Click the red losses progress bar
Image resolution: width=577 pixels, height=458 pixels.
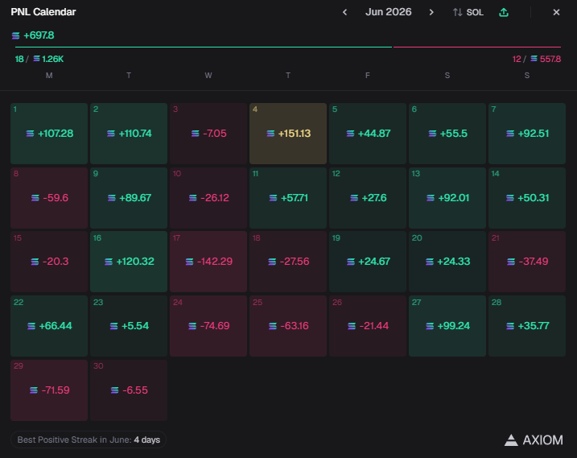pos(477,47)
